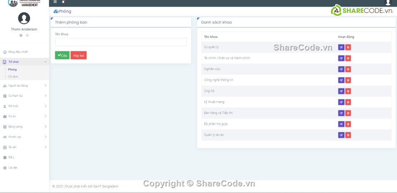
Task: Click the Human Resource Management logo
Action: [24, 3]
